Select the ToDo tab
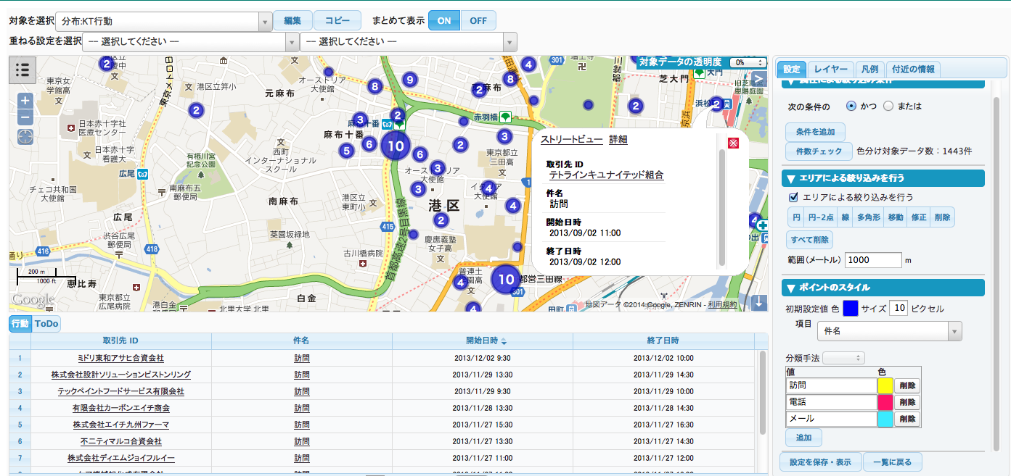The height and width of the screenshot is (476, 1011). pyautogui.click(x=46, y=323)
